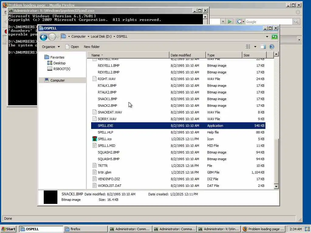Click the cmd window scrollbar up arrow
The image size is (311, 233).
coord(205,16)
